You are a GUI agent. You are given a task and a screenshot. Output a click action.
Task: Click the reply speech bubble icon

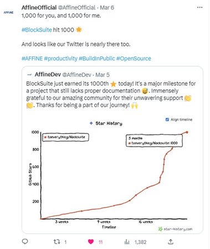point(25,241)
